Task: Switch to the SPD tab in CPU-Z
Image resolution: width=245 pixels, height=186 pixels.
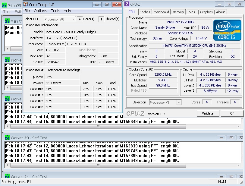Action: (x=192, y=12)
